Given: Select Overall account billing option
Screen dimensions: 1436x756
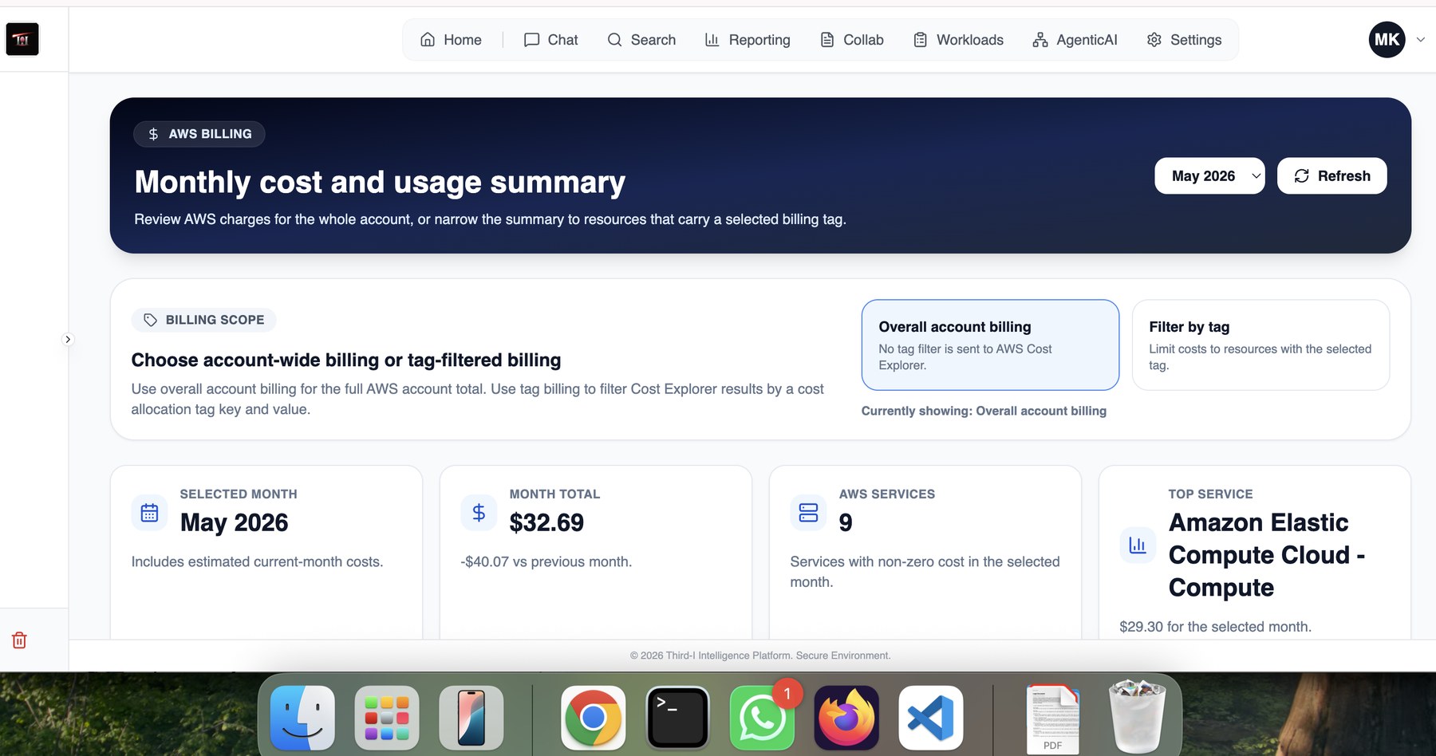Looking at the screenshot, I should [990, 345].
